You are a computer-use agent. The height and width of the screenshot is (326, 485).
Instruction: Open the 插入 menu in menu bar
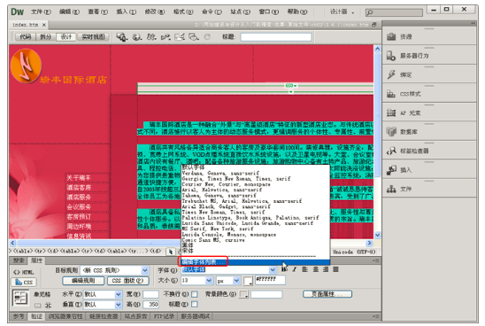(126, 12)
